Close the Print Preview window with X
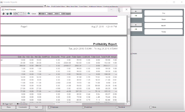 pyautogui.click(x=126, y=10)
